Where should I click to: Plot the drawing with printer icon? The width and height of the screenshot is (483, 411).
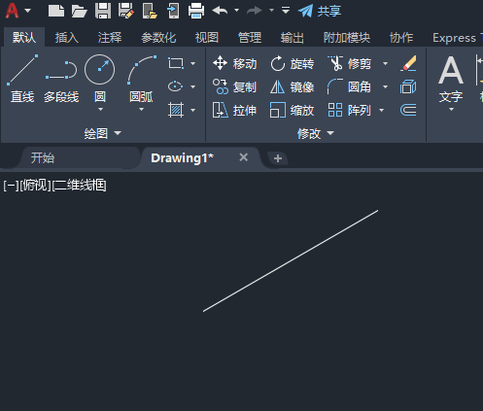point(196,11)
